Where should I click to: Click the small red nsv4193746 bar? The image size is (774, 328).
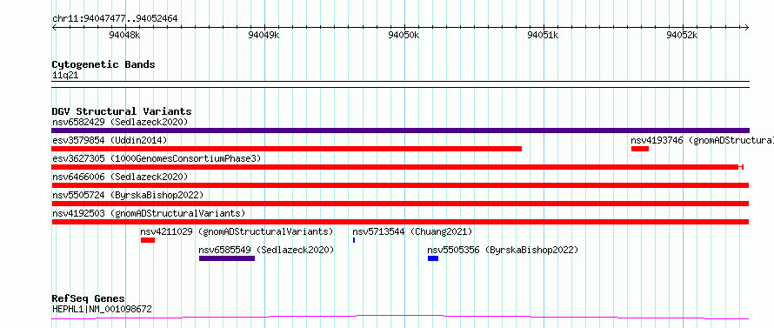tap(640, 149)
